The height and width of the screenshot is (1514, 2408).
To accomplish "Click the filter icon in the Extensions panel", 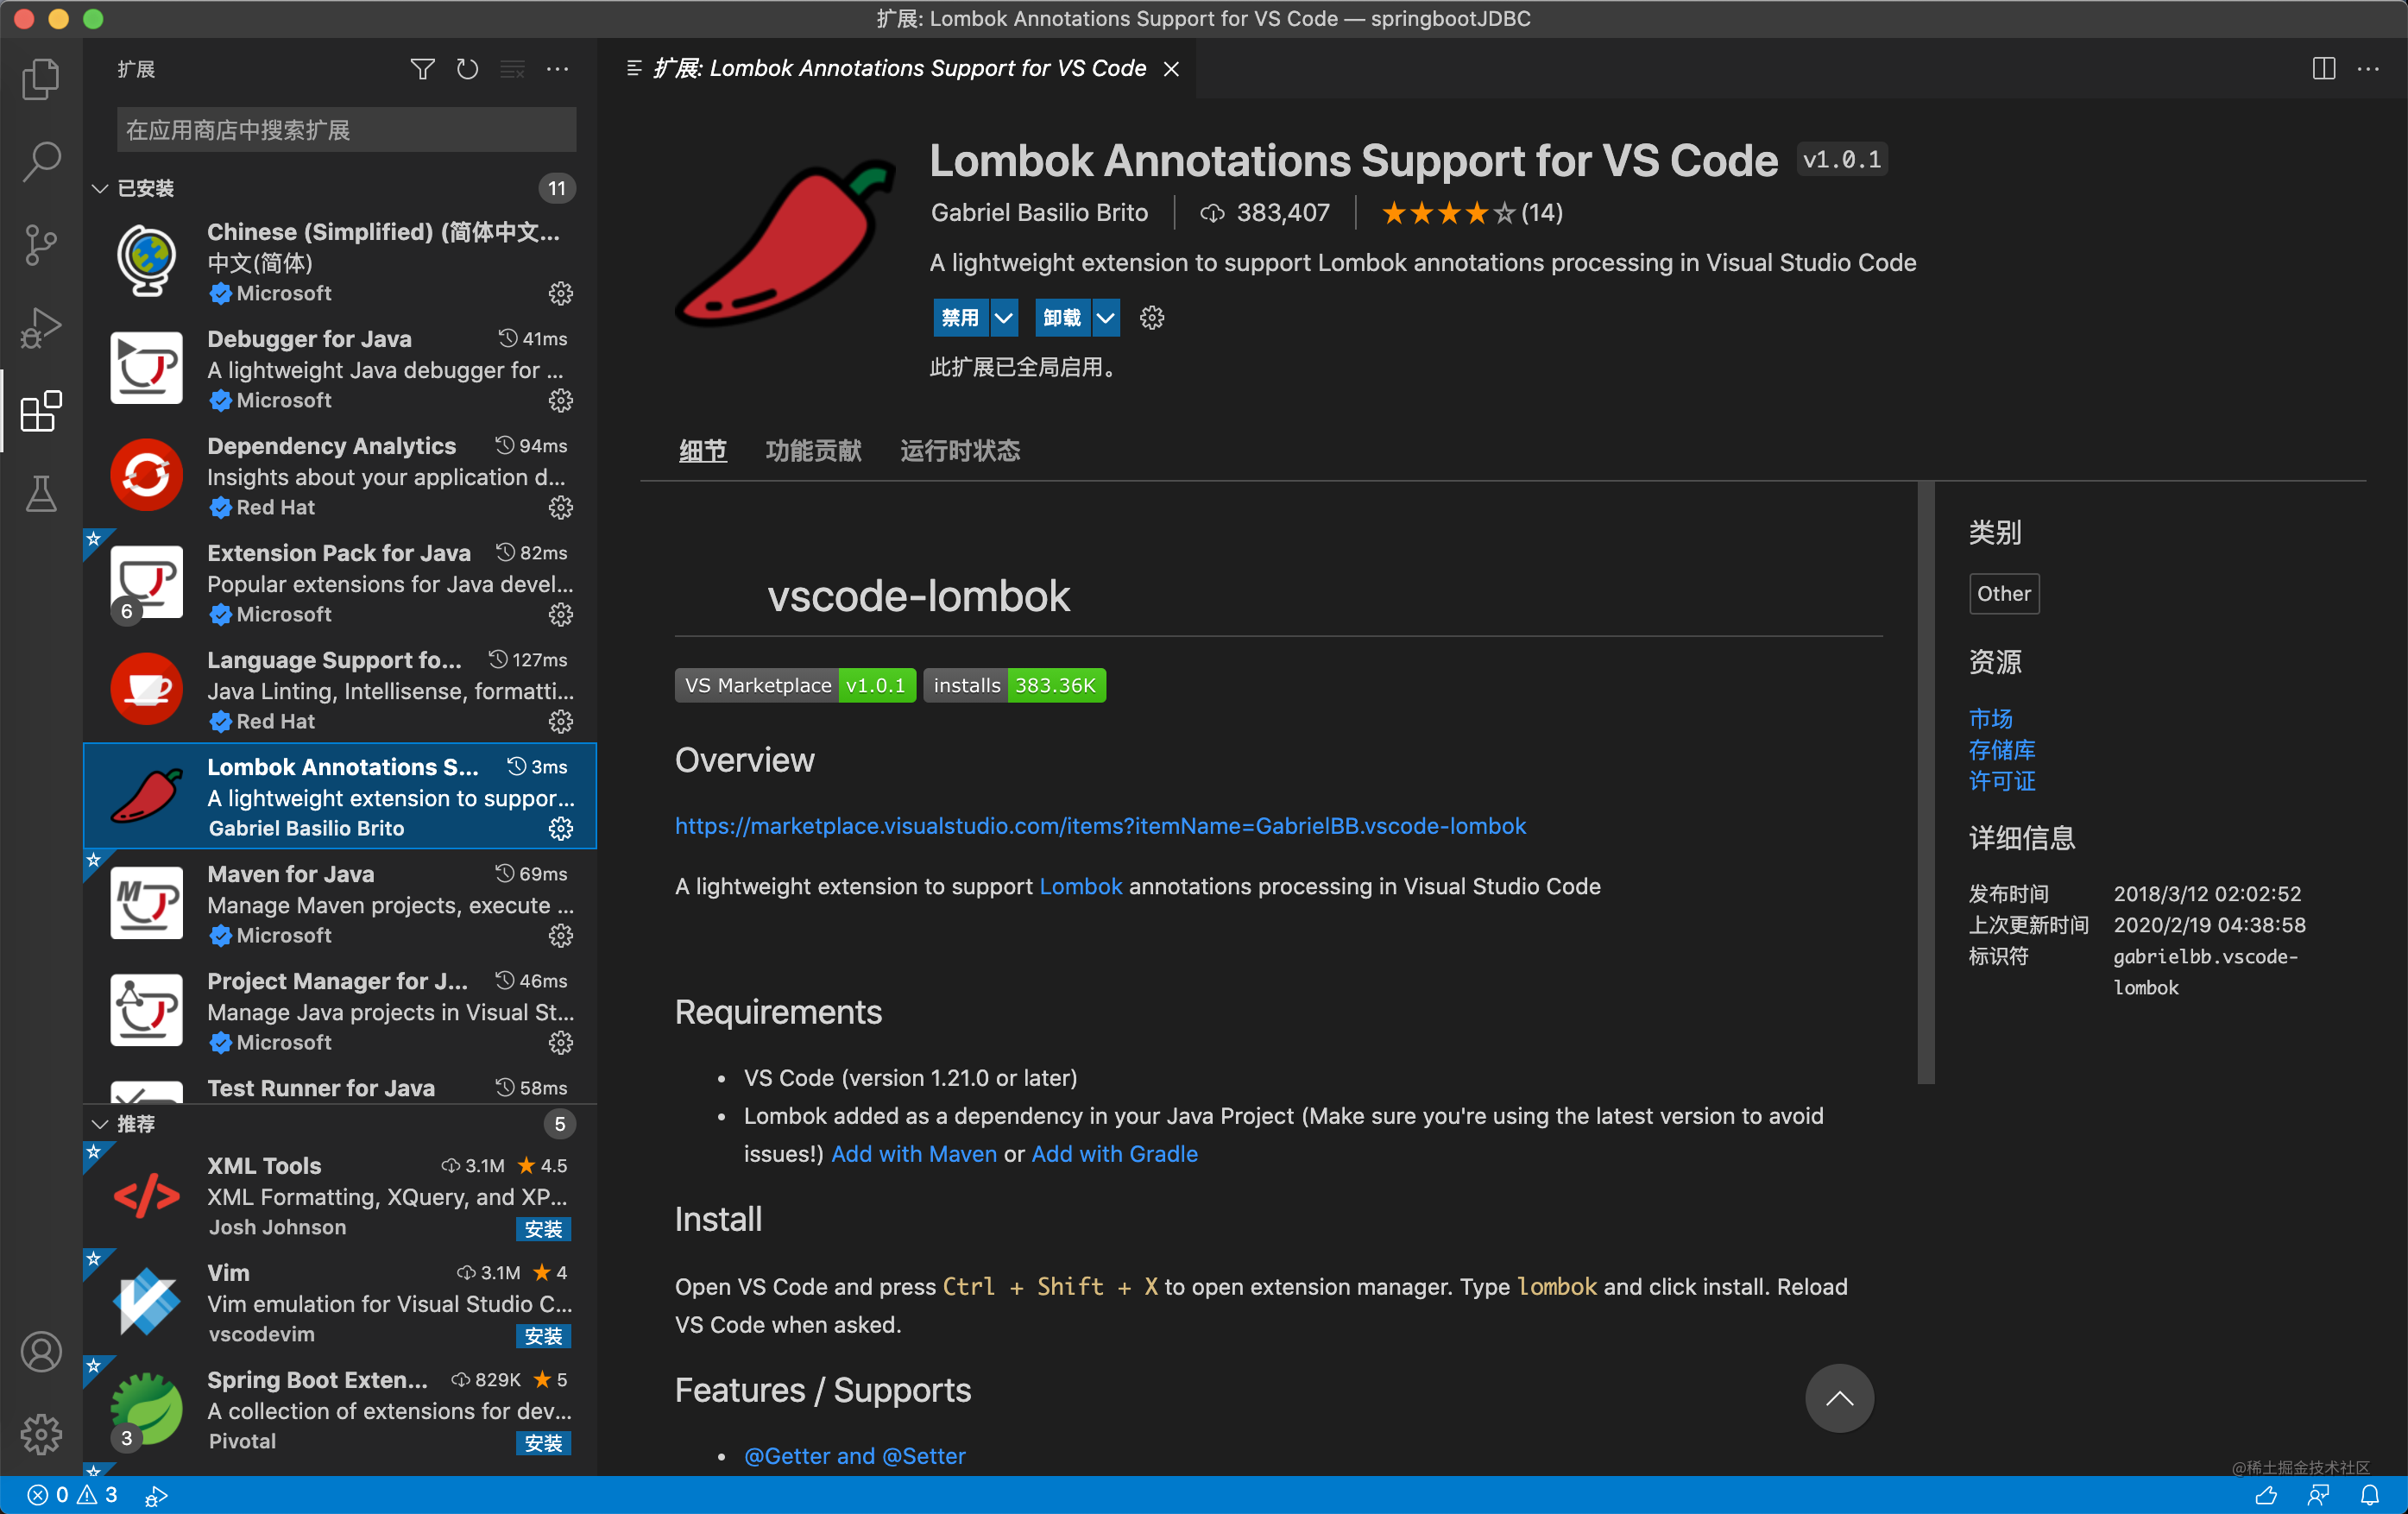I will click(x=422, y=69).
